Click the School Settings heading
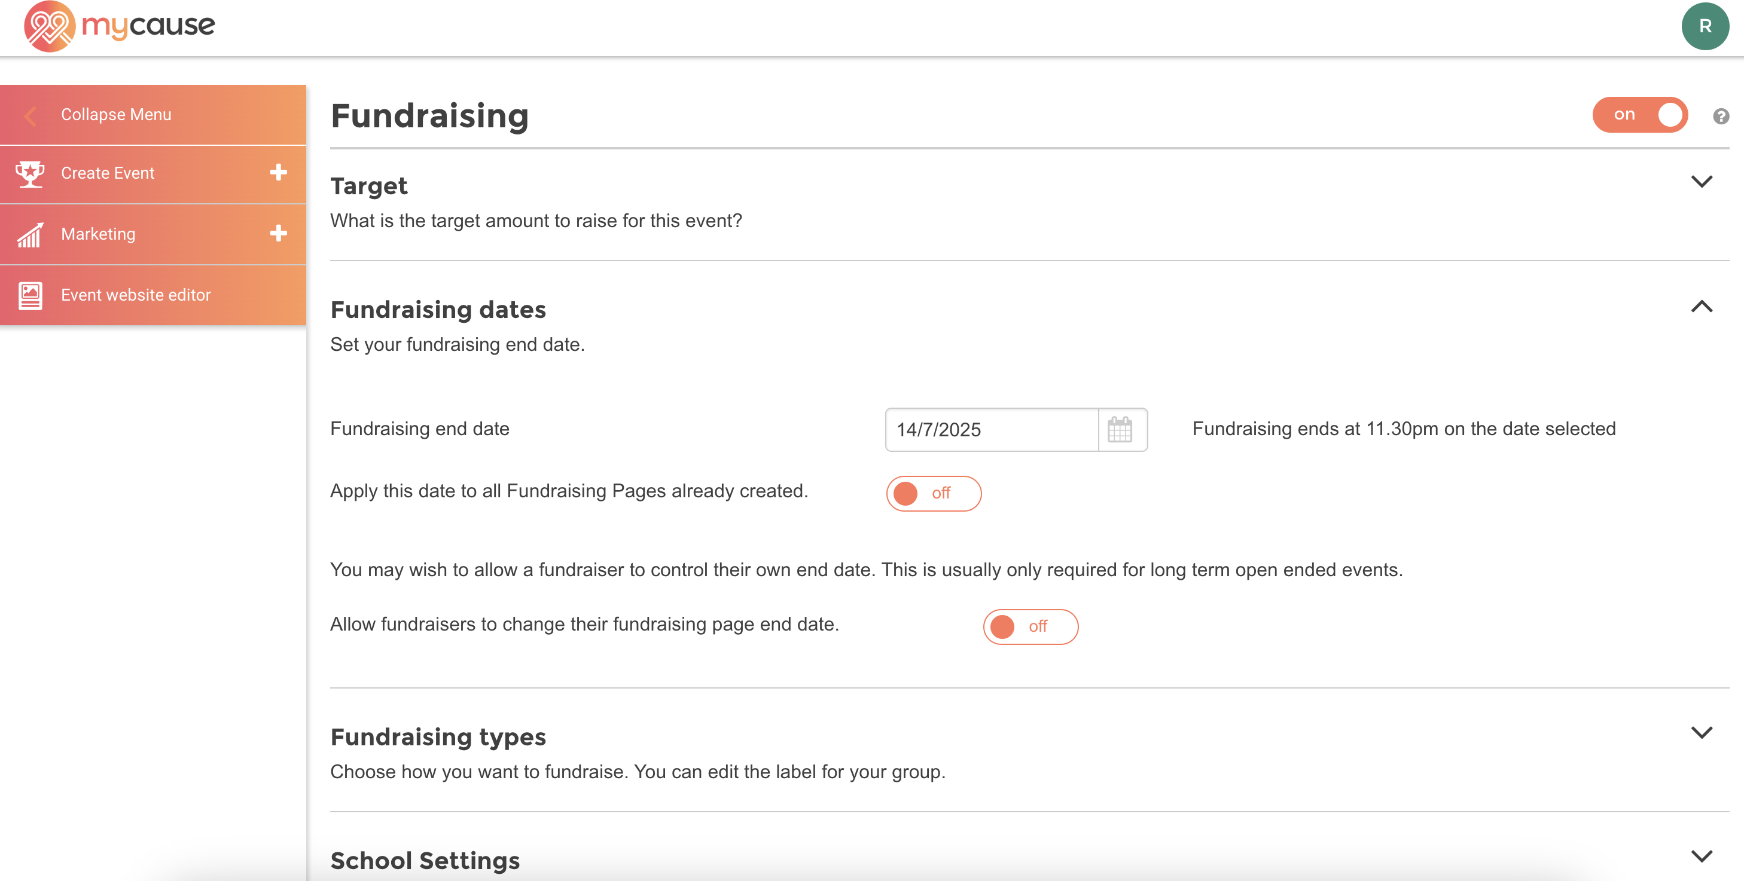This screenshot has width=1744, height=881. (425, 860)
